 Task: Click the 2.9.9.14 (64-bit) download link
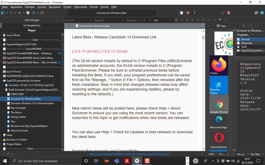point(85,51)
